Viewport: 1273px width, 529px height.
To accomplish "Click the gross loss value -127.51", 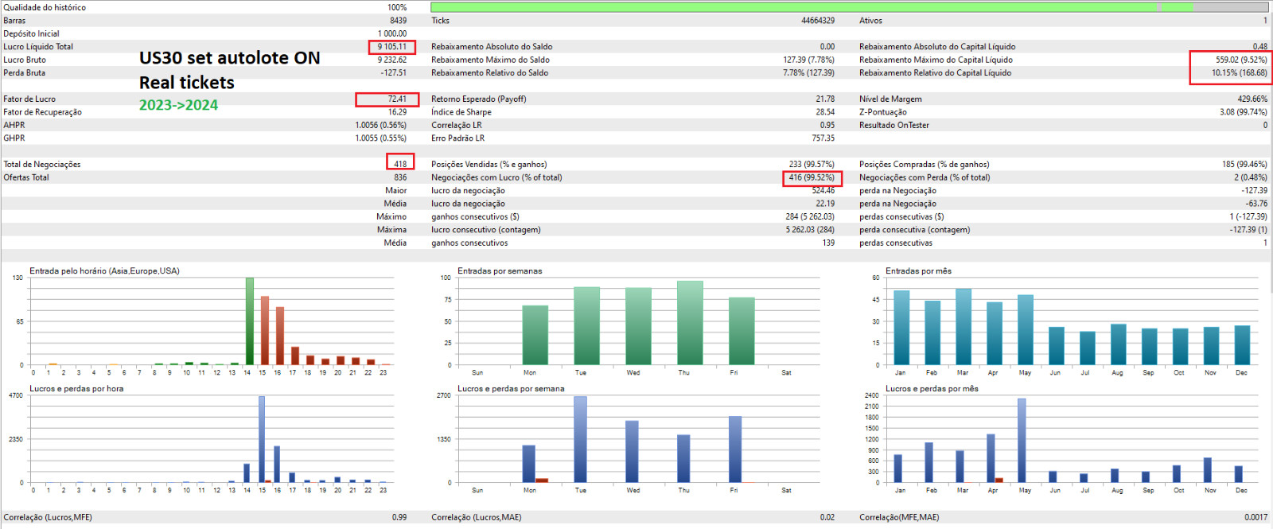I will (393, 72).
